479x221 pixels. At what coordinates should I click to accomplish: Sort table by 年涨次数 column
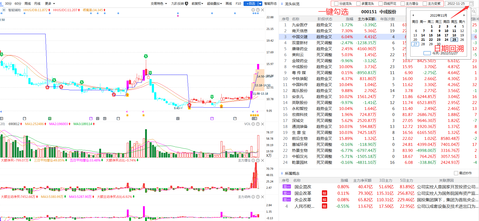388,19
